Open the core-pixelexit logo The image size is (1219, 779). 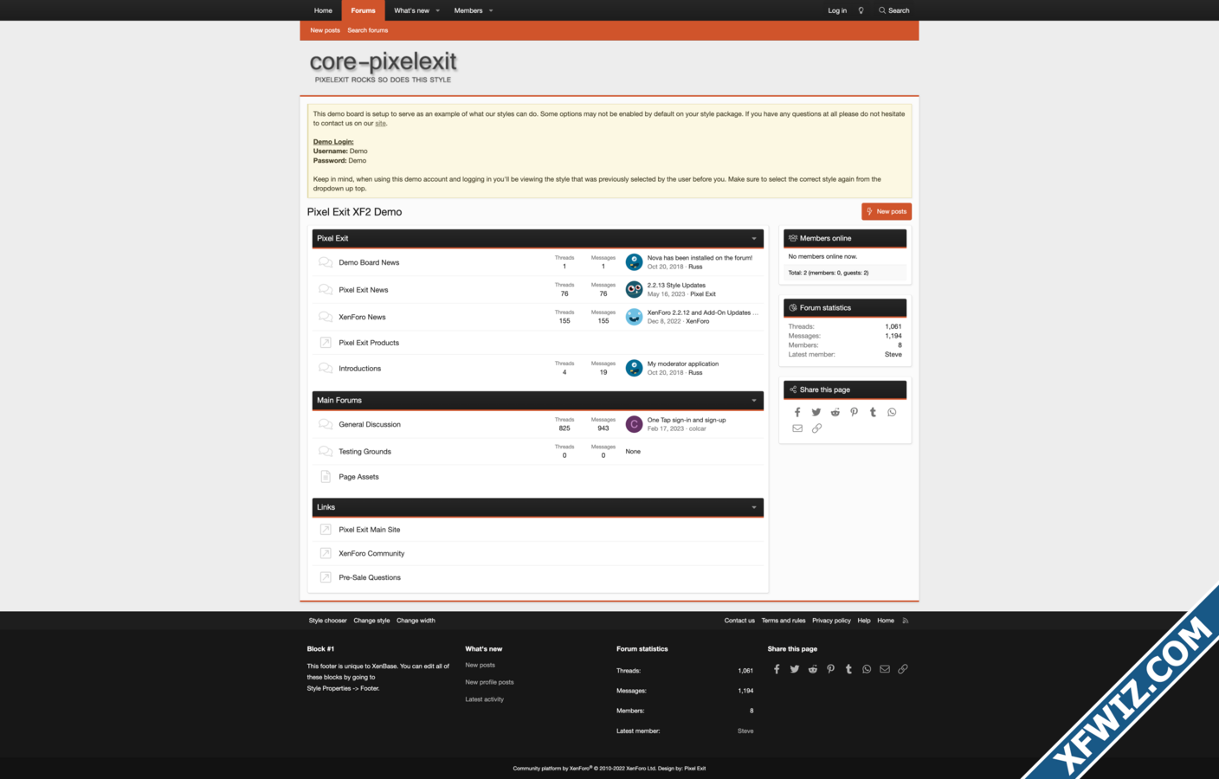tap(383, 66)
